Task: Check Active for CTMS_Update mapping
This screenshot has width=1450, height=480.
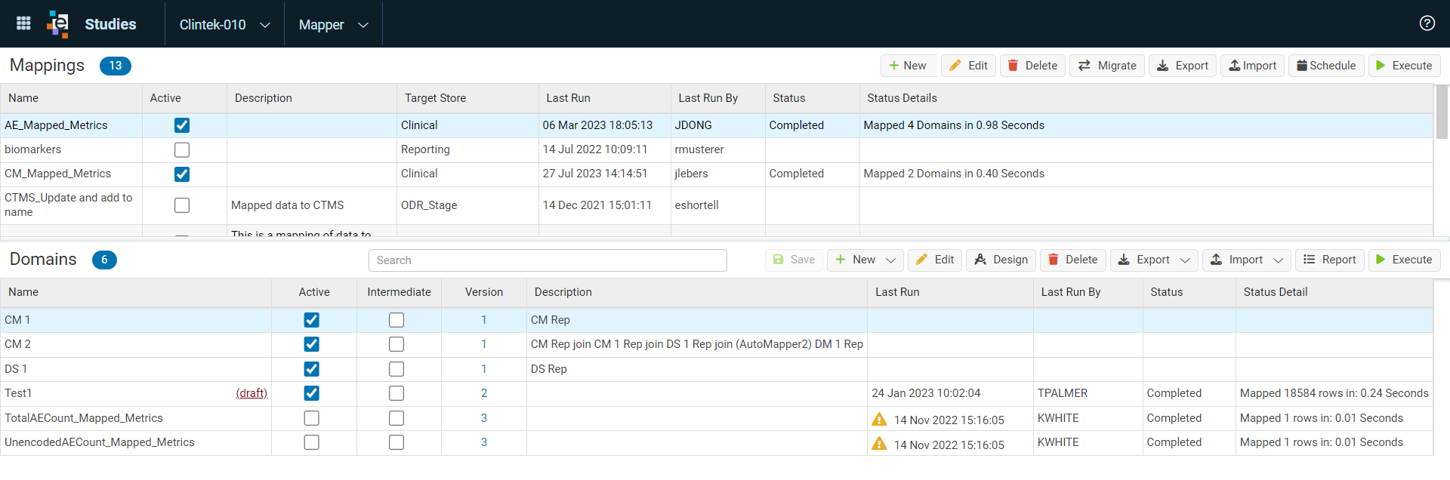Action: tap(182, 205)
